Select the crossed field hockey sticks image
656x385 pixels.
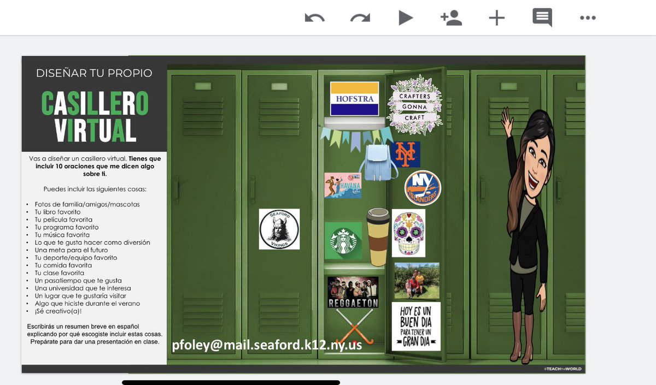(x=354, y=327)
